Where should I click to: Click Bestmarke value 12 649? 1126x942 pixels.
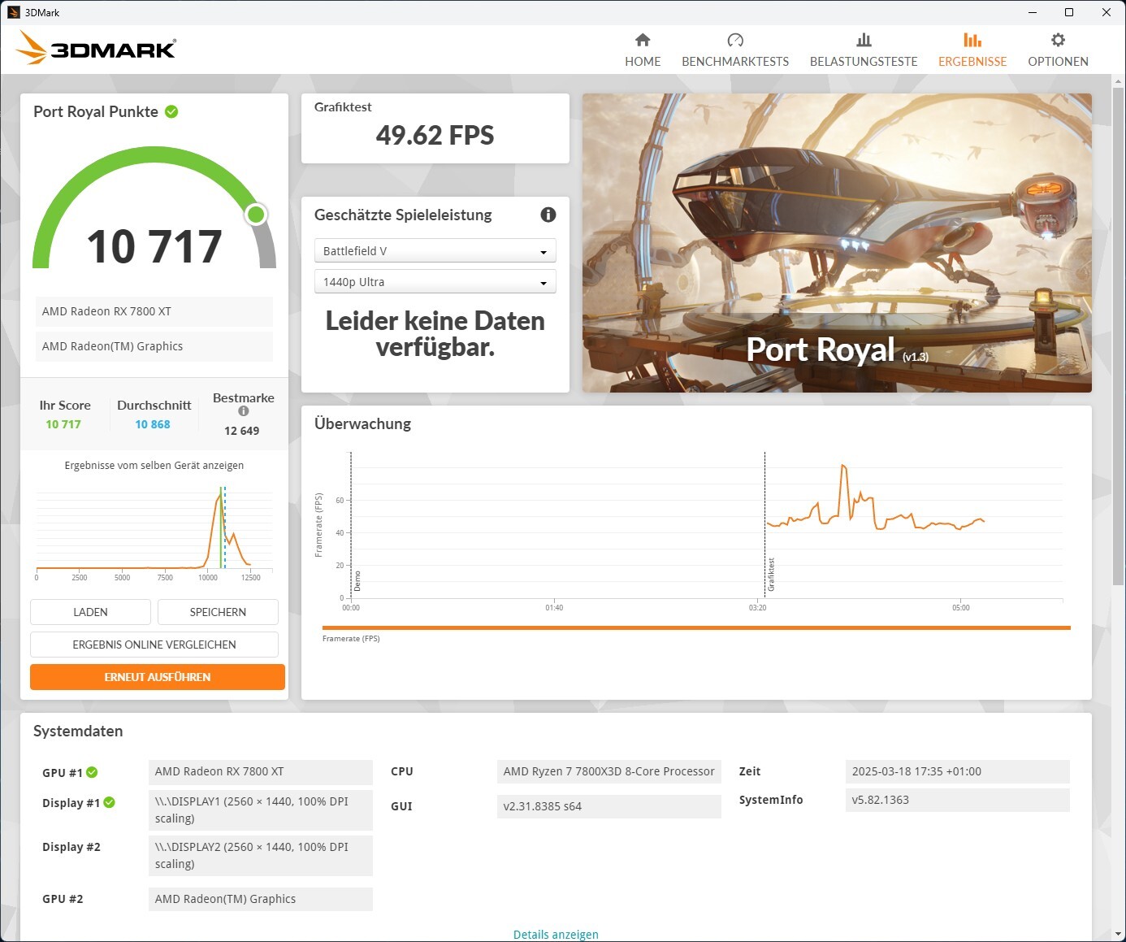click(x=242, y=431)
